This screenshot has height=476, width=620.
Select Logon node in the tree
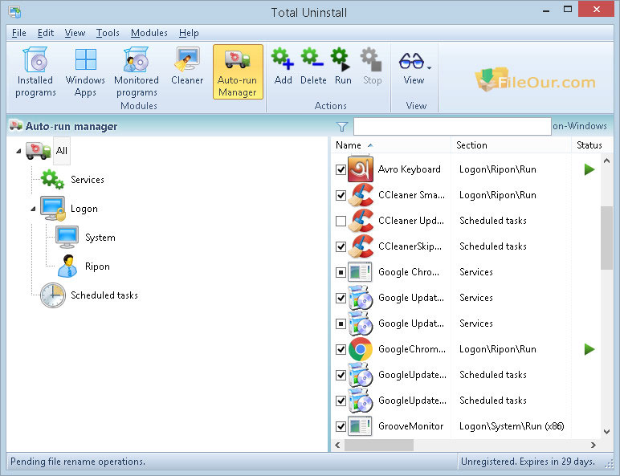point(84,209)
